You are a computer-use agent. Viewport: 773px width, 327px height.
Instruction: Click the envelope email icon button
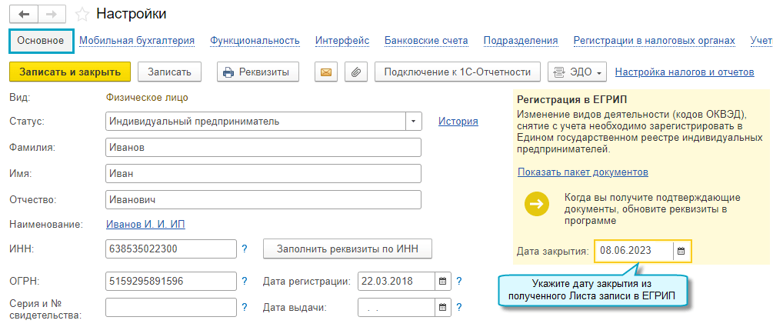326,72
